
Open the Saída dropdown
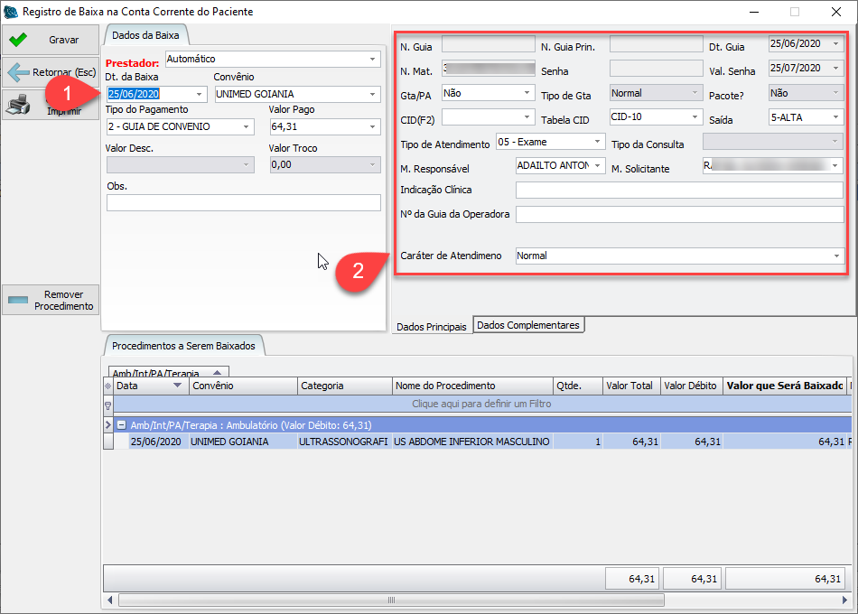[835, 117]
